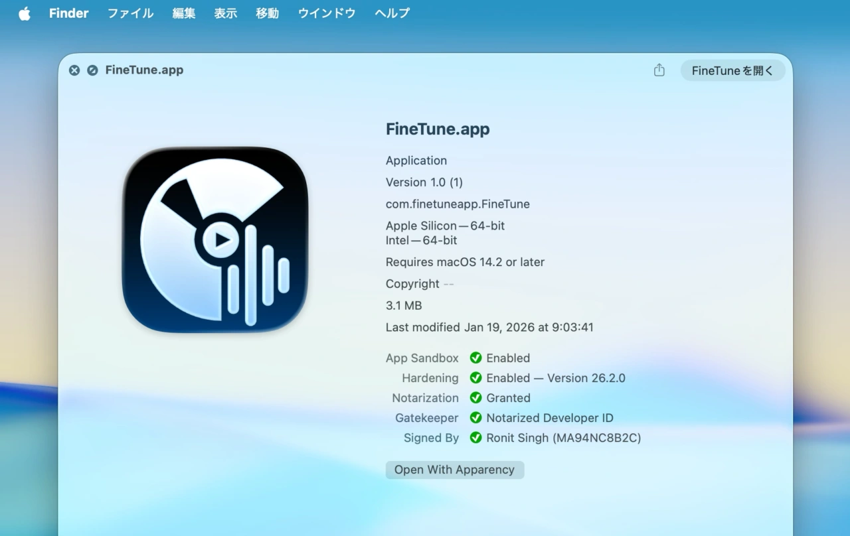The image size is (850, 536).
Task: Click the green checkmark beside App Sandbox
Action: [x=475, y=358]
